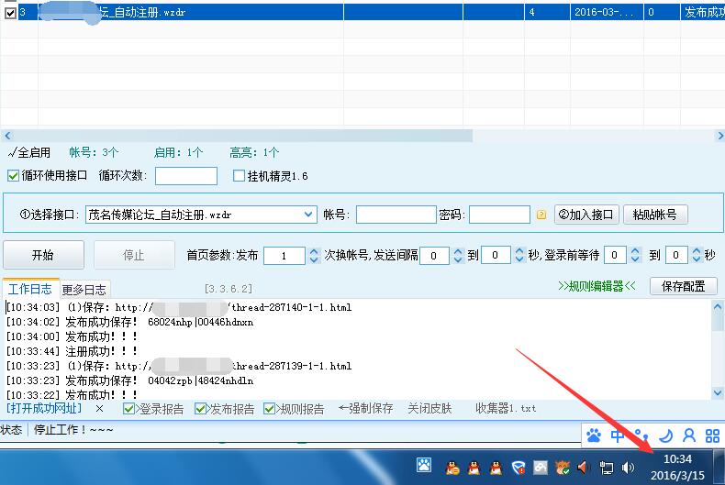Open the white volume speaker tray icon
725x485 pixels.
628,468
